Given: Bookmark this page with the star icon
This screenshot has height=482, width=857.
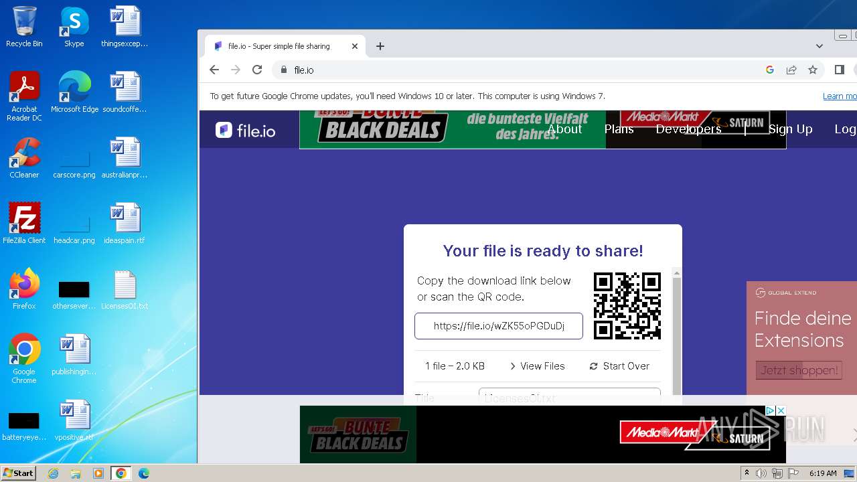Looking at the screenshot, I should 813,70.
